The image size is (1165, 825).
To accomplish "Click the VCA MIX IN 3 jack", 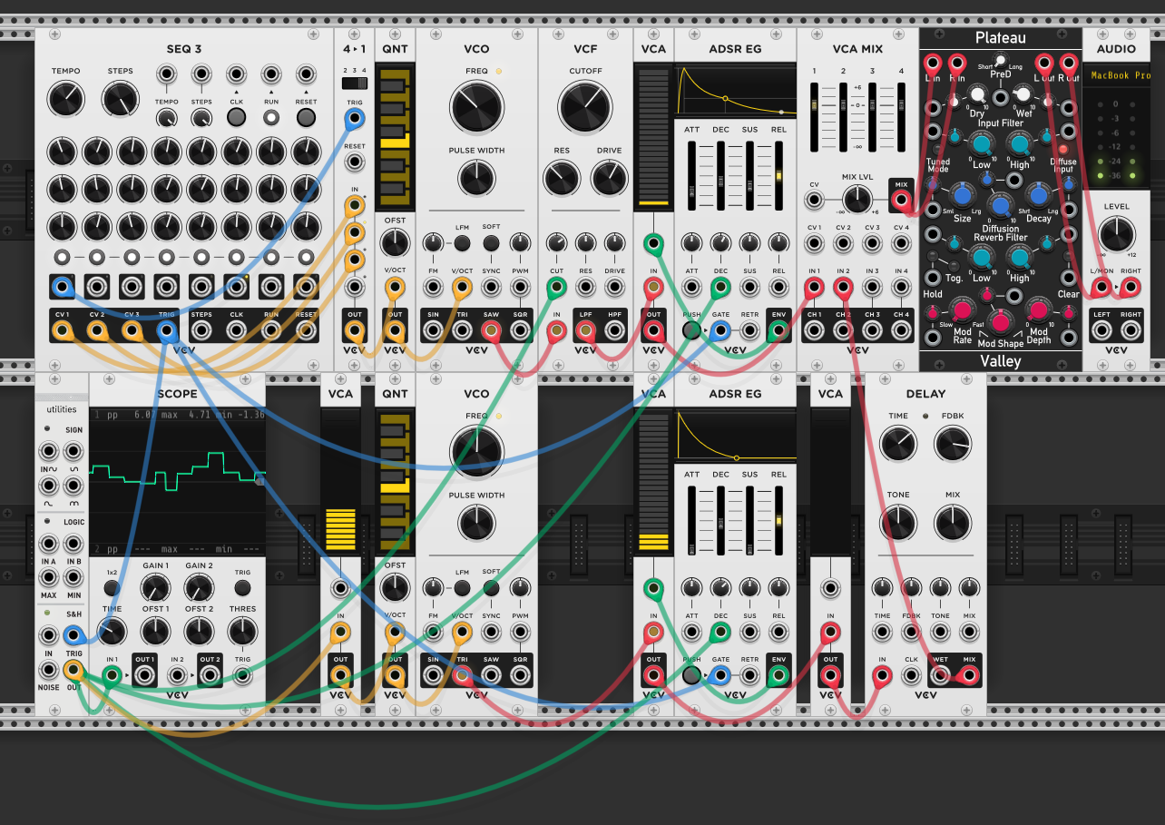I will [872, 288].
